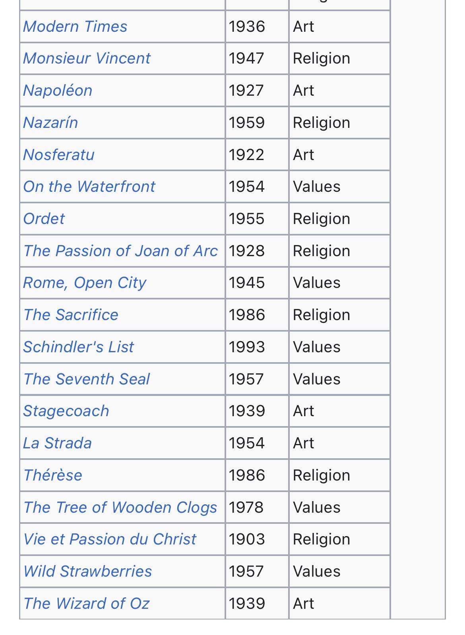The image size is (465, 635).
Task: Open The Tree of Wooden Clogs
Action: click(120, 508)
